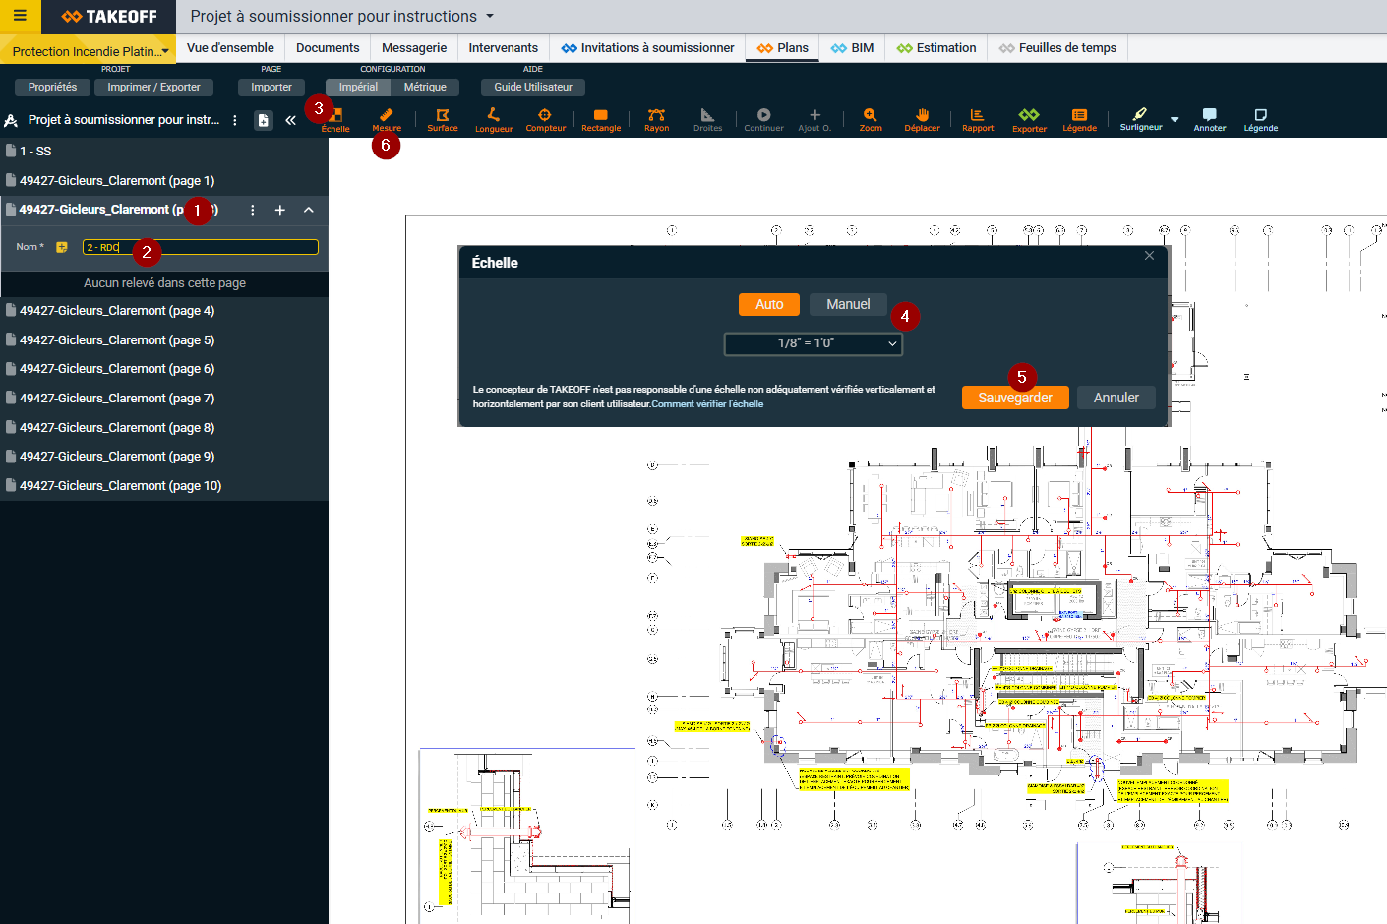Open the hamburger menu icon
Image resolution: width=1387 pixels, height=924 pixels.
20,16
